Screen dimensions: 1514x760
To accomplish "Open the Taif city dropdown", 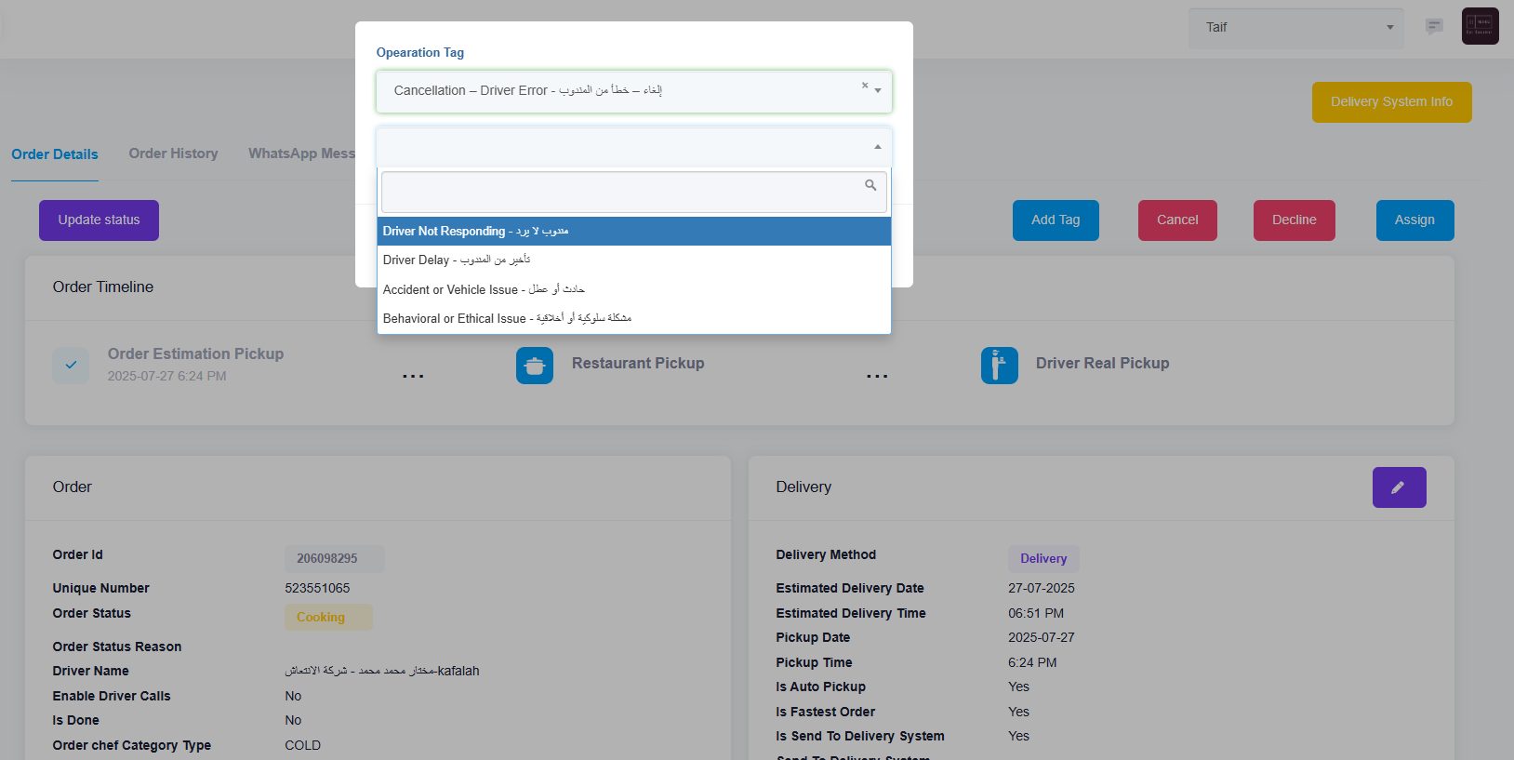I will tap(1296, 28).
